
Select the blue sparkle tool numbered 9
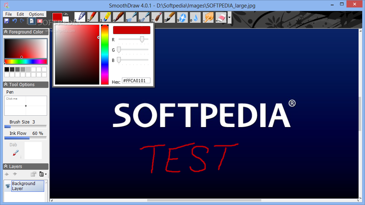[182, 17]
